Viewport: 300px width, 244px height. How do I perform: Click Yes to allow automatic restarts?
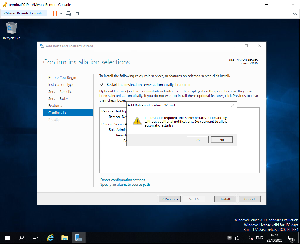click(198, 140)
